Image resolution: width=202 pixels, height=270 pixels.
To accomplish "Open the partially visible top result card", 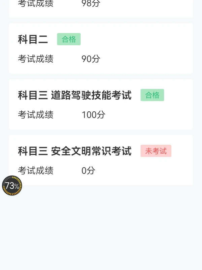I will (x=101, y=9).
